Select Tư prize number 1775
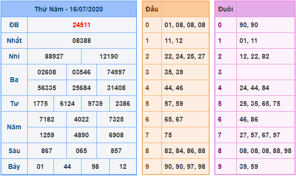 [x=41, y=104]
